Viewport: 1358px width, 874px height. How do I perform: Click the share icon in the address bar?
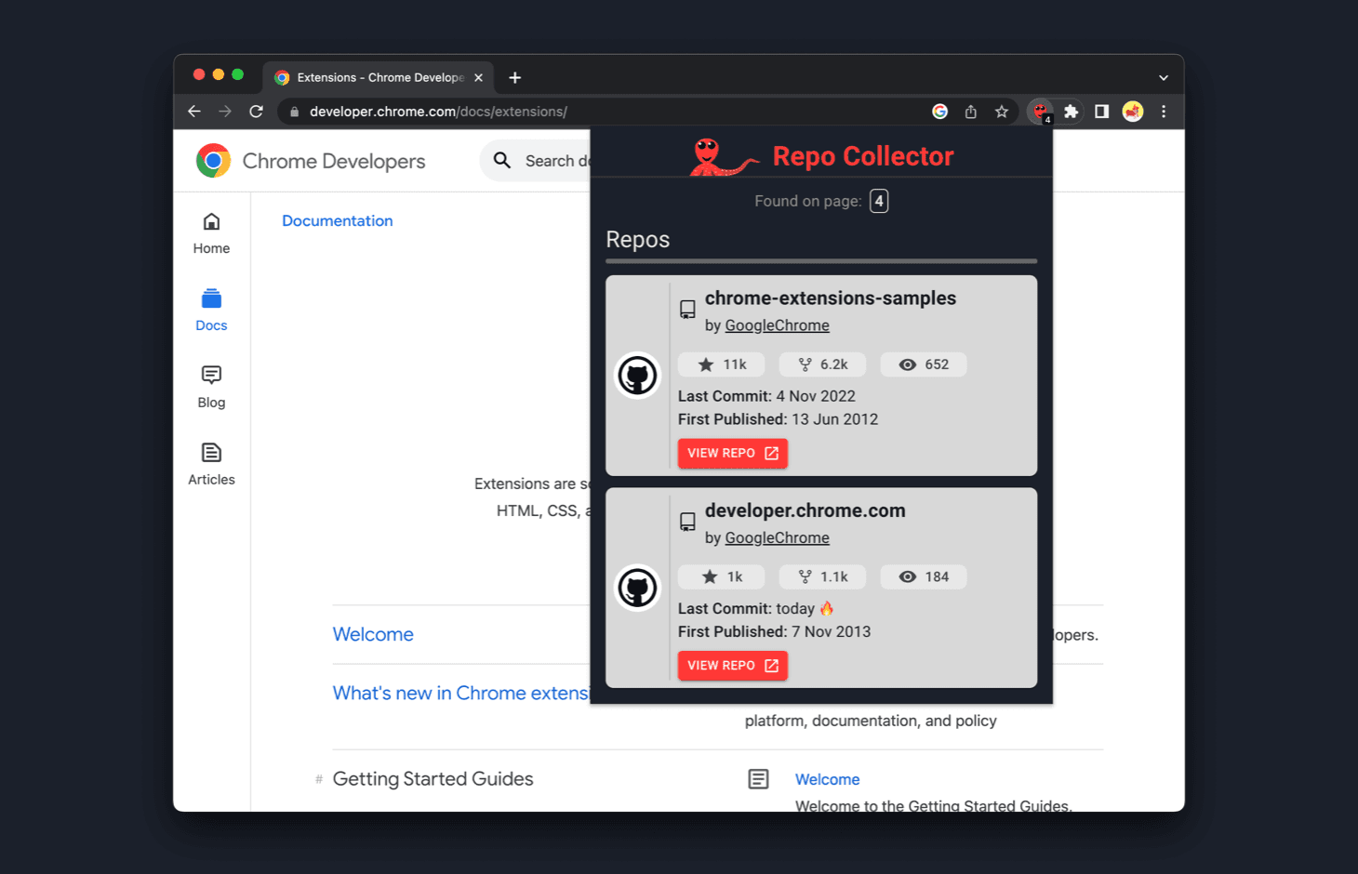[x=970, y=111]
